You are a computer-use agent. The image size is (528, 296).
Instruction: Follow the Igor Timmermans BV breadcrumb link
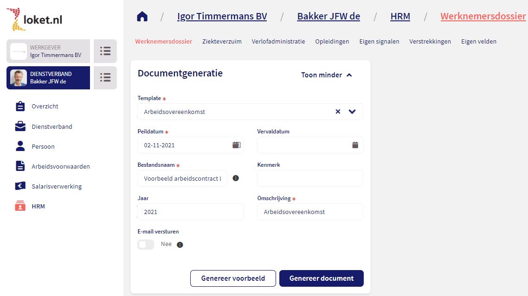point(222,17)
